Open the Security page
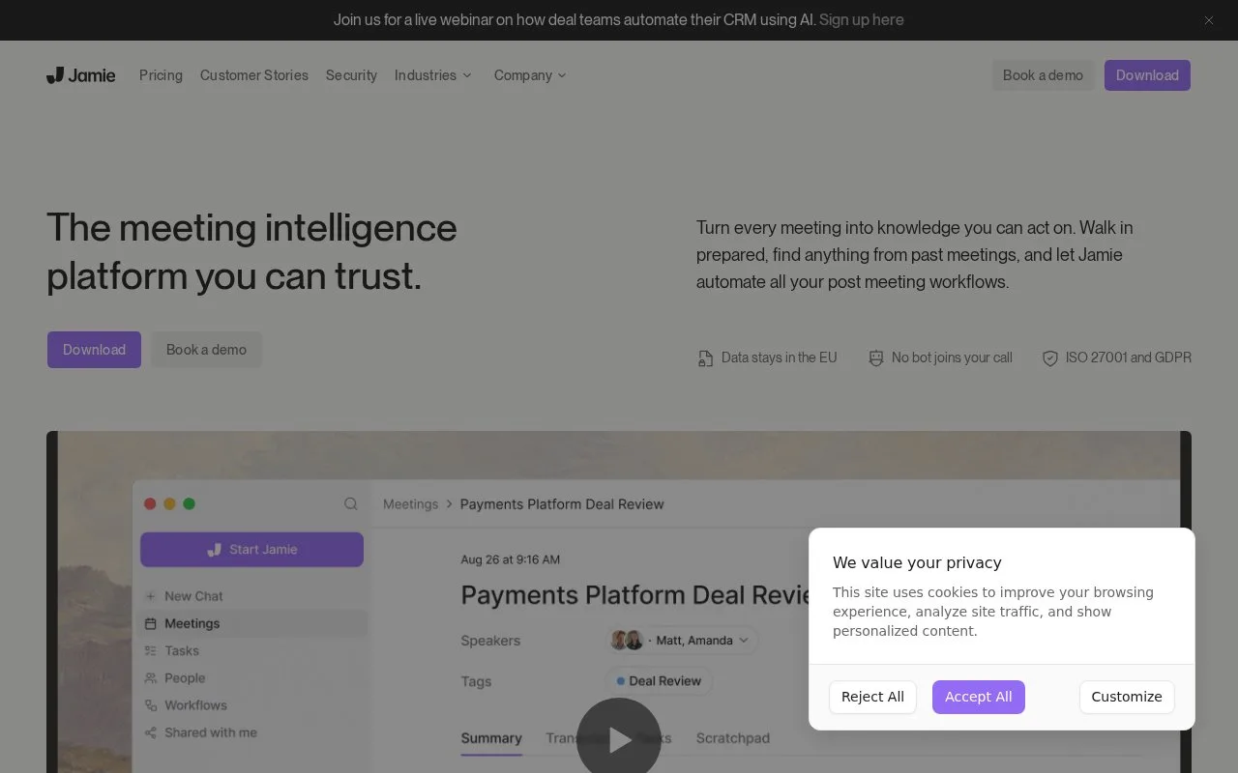 pyautogui.click(x=351, y=75)
